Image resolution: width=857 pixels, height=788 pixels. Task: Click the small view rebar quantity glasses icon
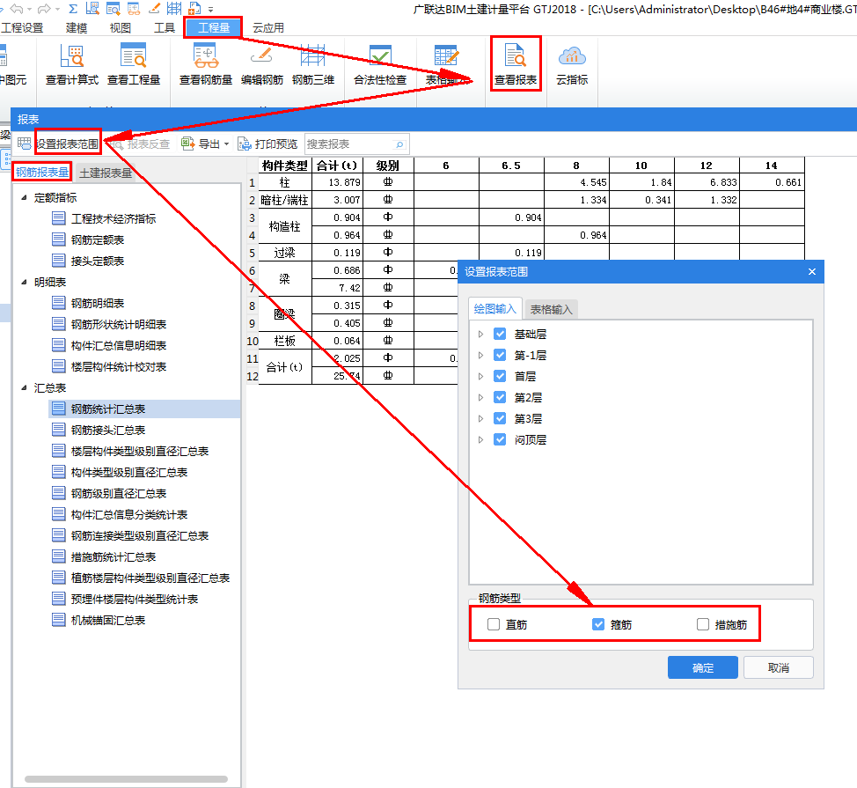[134, 8]
